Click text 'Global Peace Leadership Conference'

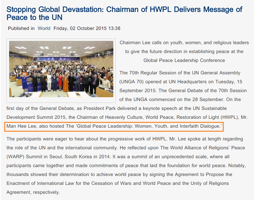pos(184,60)
